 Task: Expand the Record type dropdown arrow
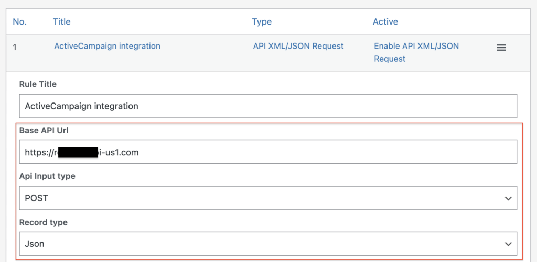point(507,244)
